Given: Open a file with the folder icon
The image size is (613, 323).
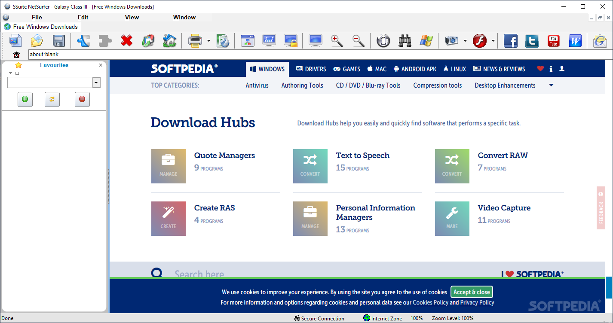Looking at the screenshot, I should pyautogui.click(x=37, y=41).
